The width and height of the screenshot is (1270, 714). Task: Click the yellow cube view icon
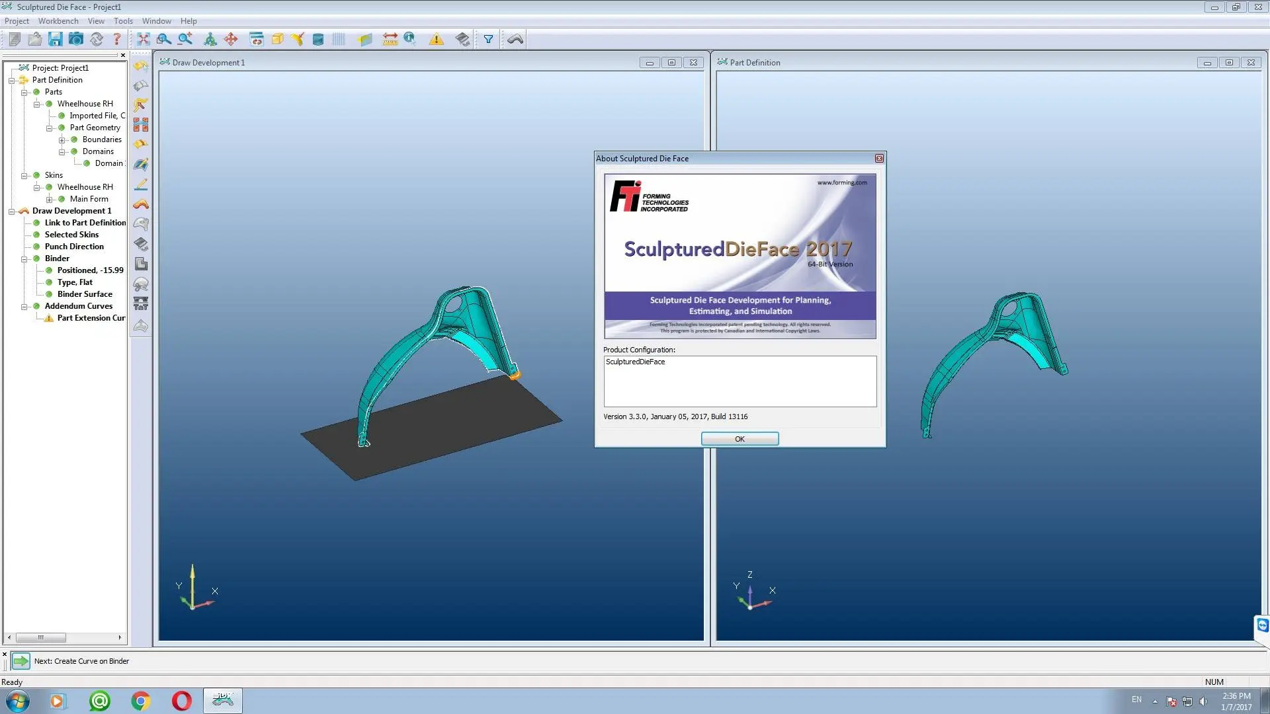[x=278, y=40]
